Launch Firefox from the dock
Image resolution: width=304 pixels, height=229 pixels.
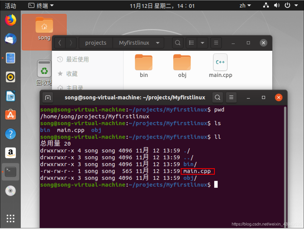pos(11,20)
